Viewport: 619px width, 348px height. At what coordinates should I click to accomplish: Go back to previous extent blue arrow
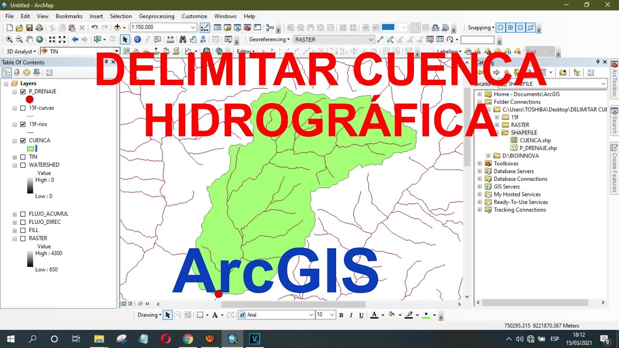point(74,40)
